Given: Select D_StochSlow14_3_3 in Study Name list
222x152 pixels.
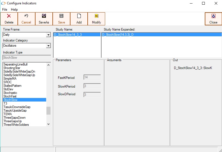Looking at the screenshot, I should [68, 35].
